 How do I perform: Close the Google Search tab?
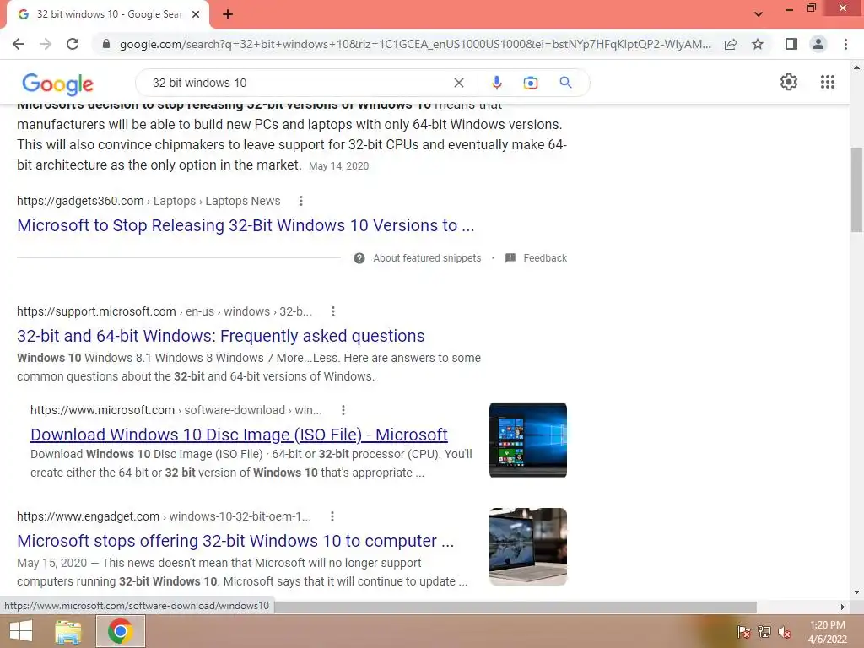196,14
